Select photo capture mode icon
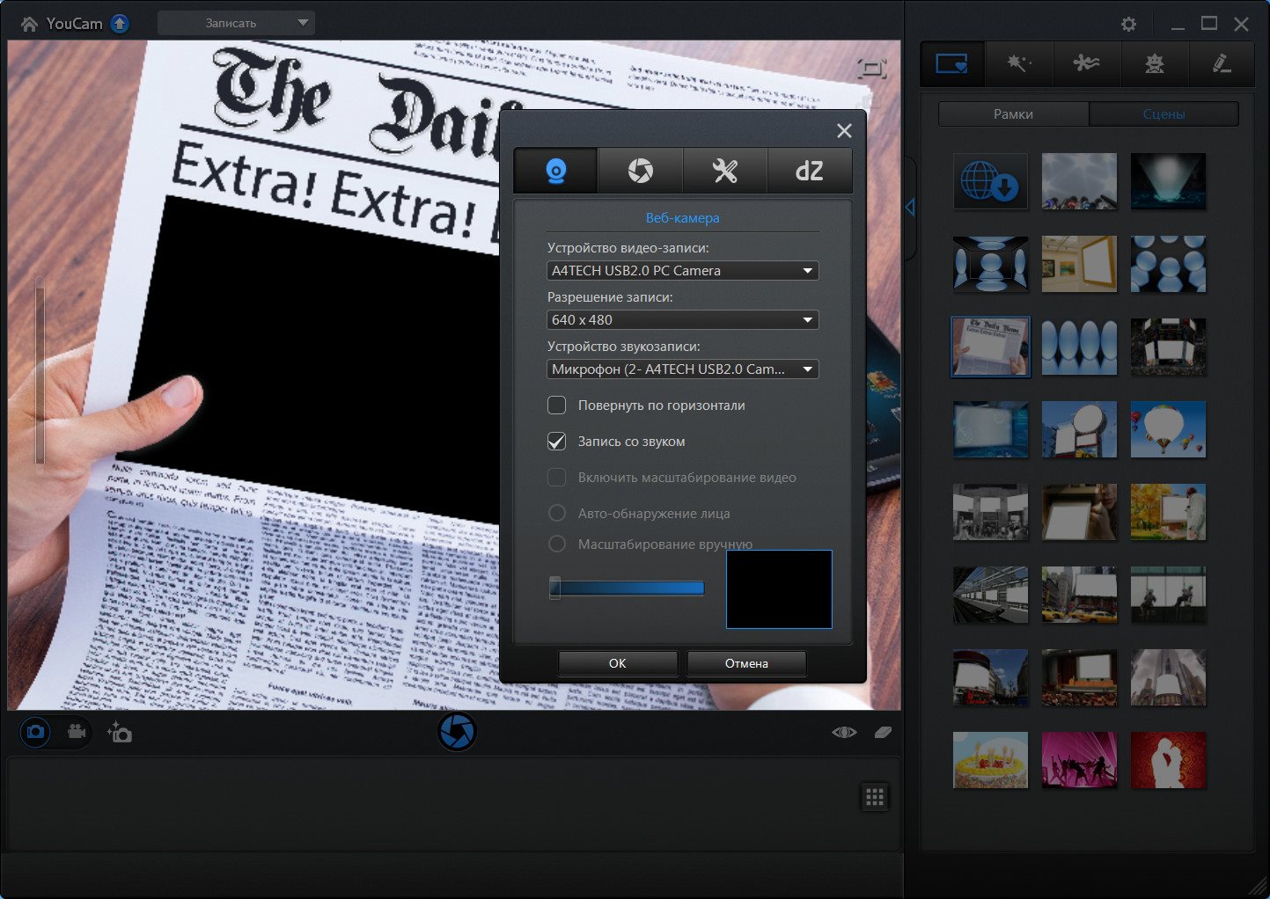 coord(35,732)
